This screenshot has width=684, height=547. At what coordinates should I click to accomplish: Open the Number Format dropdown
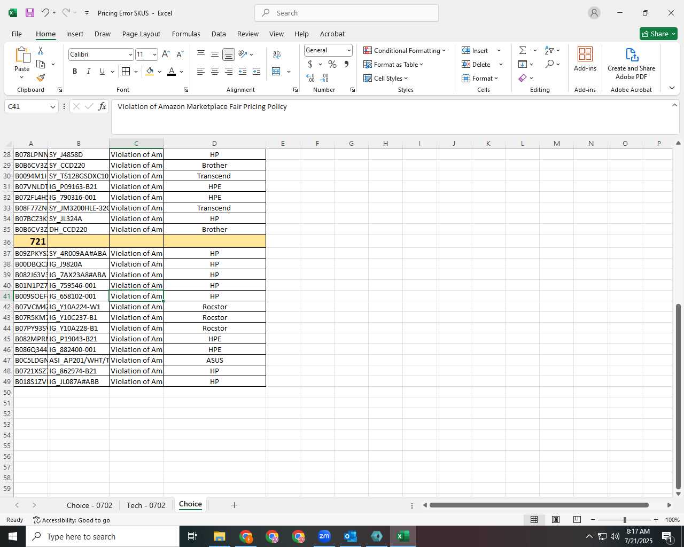tap(349, 50)
